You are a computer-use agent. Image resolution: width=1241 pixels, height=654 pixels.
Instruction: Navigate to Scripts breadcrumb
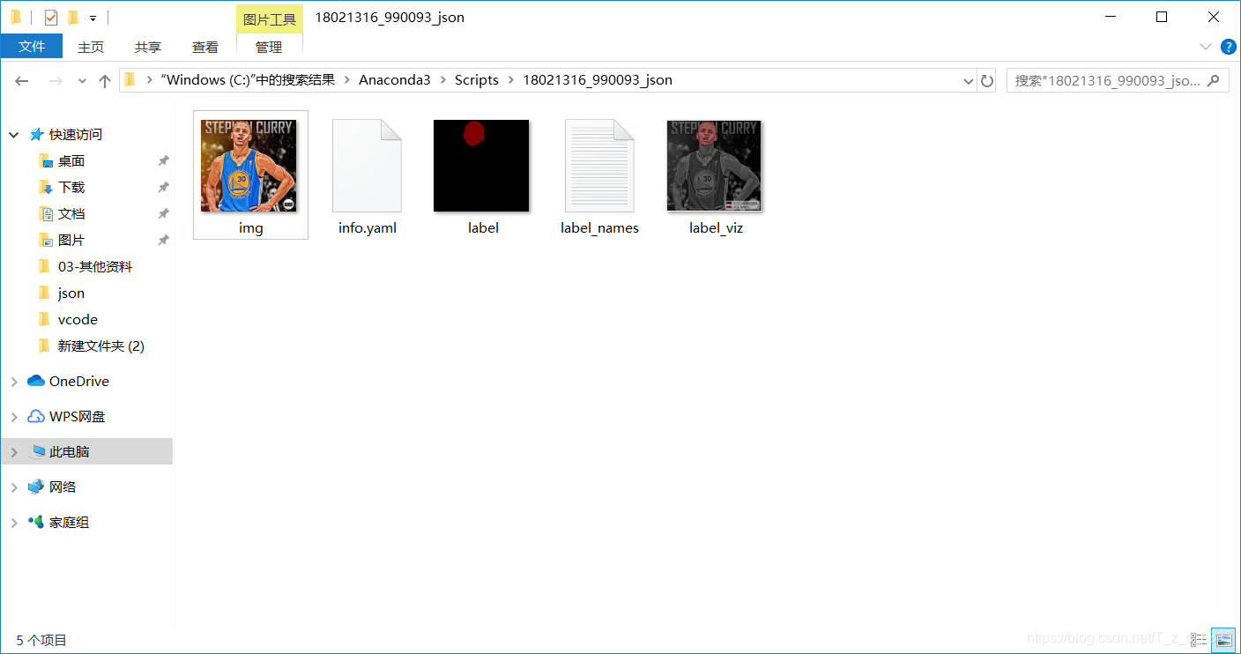477,79
